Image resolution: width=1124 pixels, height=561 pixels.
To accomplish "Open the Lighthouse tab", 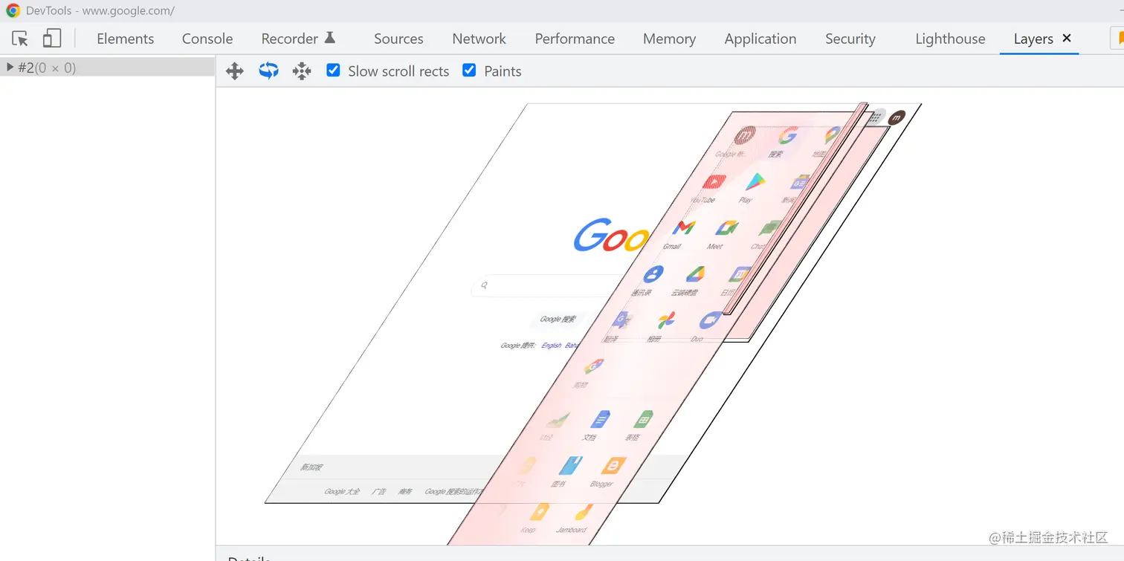I will (950, 39).
